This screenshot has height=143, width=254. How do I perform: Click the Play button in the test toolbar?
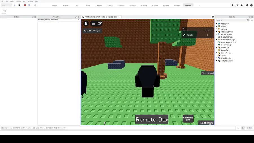click(15, 5)
